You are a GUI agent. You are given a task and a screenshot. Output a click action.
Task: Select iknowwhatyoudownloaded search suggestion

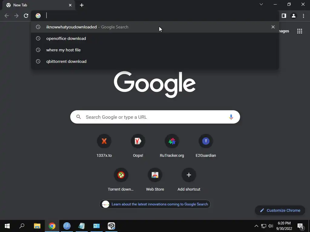coord(155,27)
